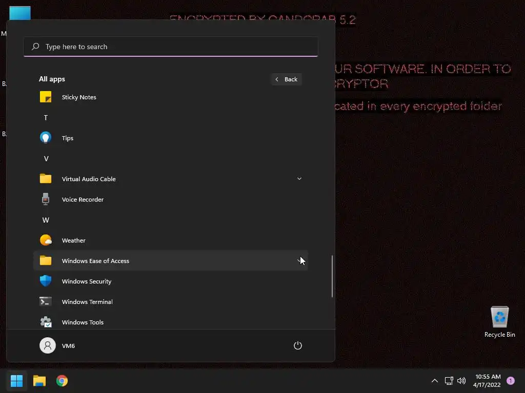Open network status tray icon
Image resolution: width=525 pixels, height=393 pixels.
tap(449, 381)
